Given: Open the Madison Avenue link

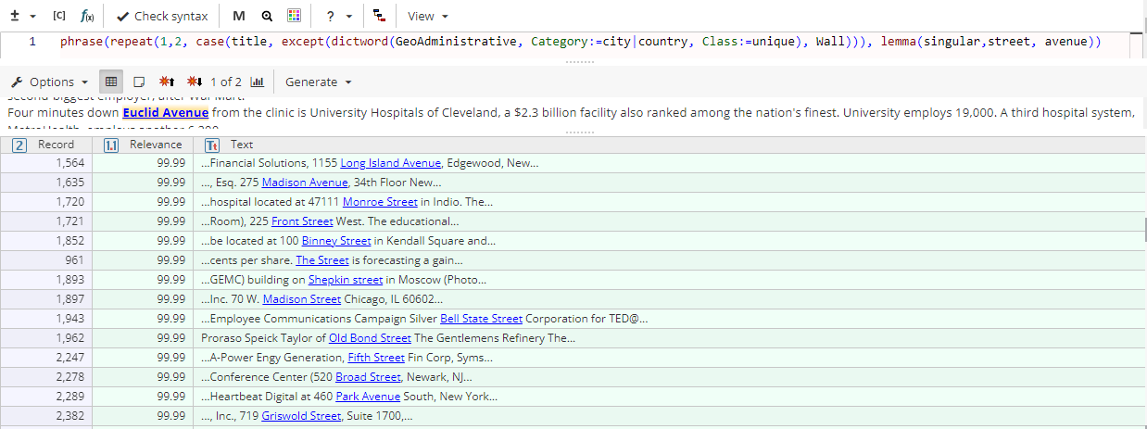Looking at the screenshot, I should point(304,183).
